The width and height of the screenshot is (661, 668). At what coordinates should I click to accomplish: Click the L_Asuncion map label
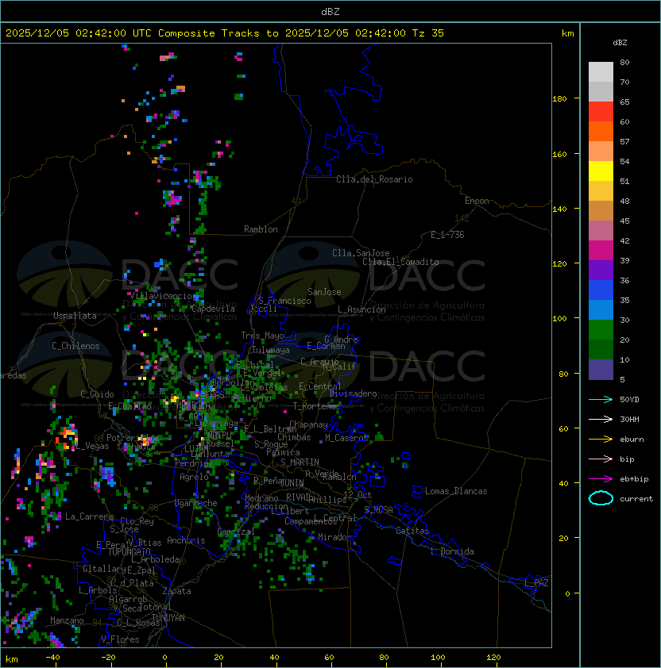[x=361, y=309]
